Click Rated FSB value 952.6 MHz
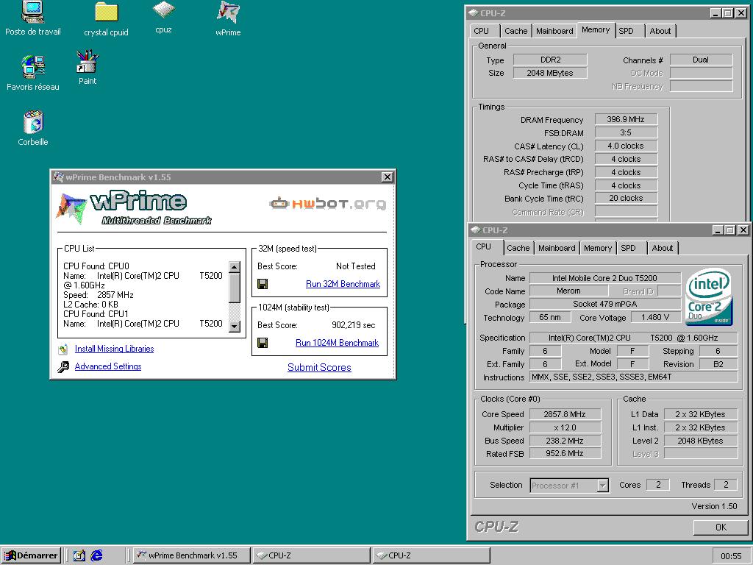Image resolution: width=753 pixels, height=565 pixels. 565,453
